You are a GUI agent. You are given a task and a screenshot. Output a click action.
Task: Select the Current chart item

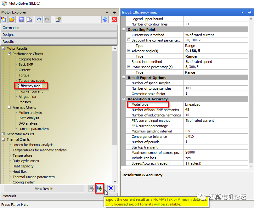(25, 70)
